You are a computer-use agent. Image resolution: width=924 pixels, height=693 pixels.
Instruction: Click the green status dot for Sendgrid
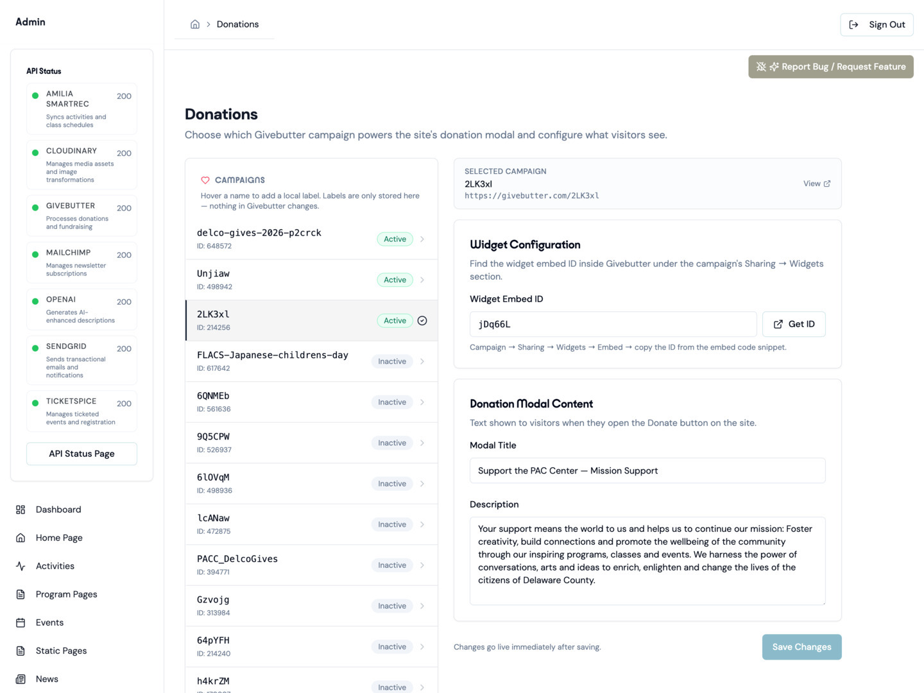[x=35, y=348]
